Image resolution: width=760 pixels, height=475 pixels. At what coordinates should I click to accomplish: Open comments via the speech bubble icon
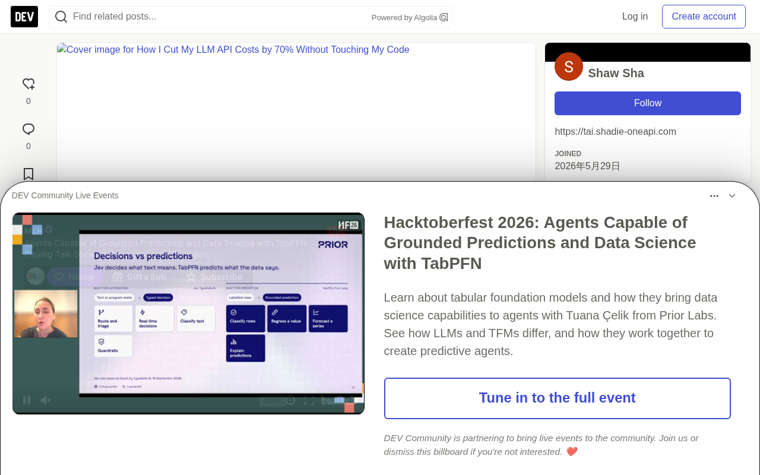(x=28, y=129)
